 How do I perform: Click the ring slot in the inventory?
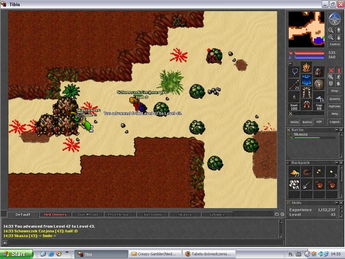point(294,97)
